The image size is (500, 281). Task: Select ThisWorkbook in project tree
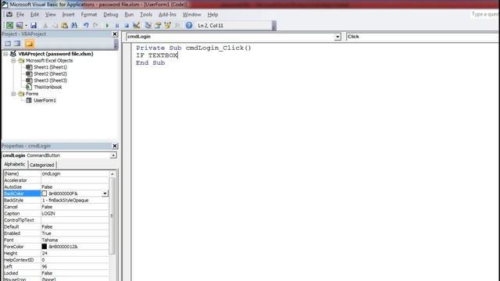pyautogui.click(x=48, y=87)
